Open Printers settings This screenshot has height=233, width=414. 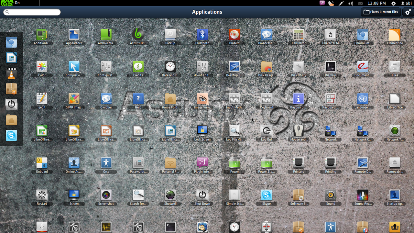299,163
